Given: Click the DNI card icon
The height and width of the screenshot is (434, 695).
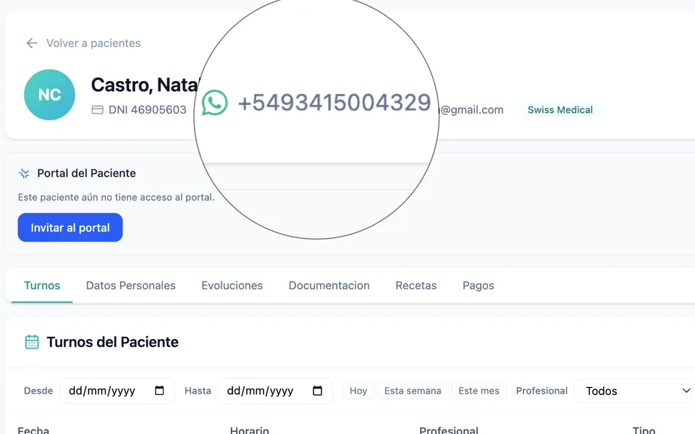Looking at the screenshot, I should [98, 110].
